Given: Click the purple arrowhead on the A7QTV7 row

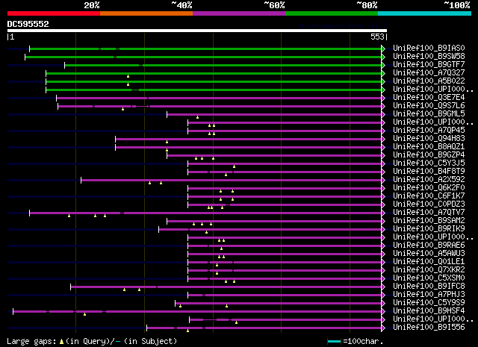Looking at the screenshot, I should click(x=383, y=213).
